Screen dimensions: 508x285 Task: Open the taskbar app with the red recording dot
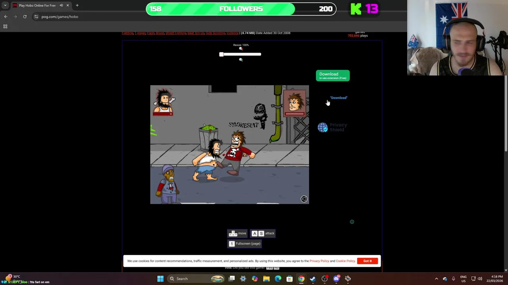pyautogui.click(x=325, y=279)
